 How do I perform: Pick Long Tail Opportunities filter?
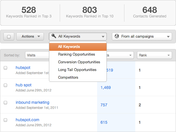78,70
